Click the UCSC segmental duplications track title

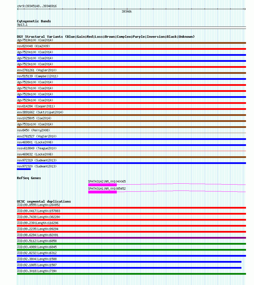(x=44, y=201)
